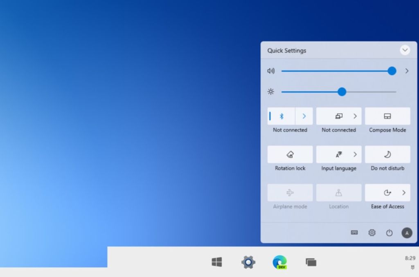Click the Quick Settings title text

pyautogui.click(x=287, y=50)
